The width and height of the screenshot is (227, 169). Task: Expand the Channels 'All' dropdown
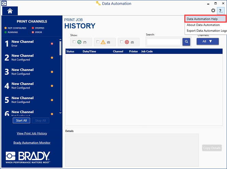click(x=207, y=41)
